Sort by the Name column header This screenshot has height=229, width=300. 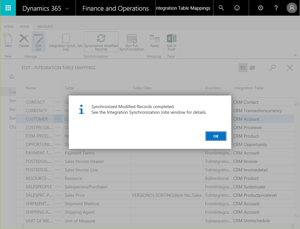click(31, 88)
